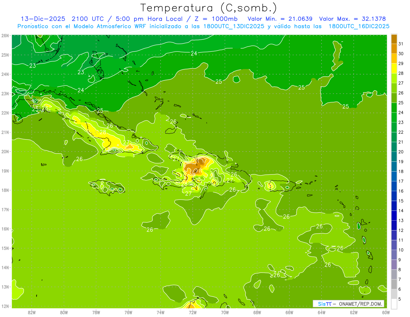
Task: Click the orange legend band between 30 and 31
Action: click(394, 49)
